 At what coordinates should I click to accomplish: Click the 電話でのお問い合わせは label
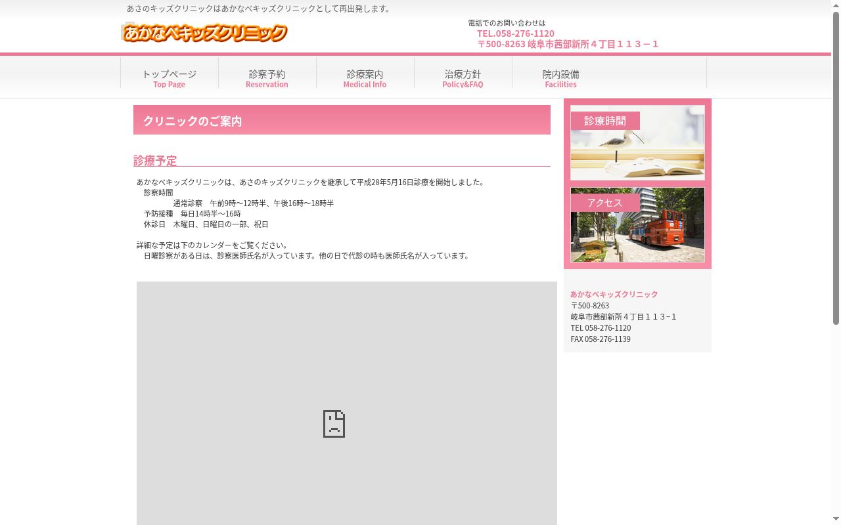click(507, 23)
